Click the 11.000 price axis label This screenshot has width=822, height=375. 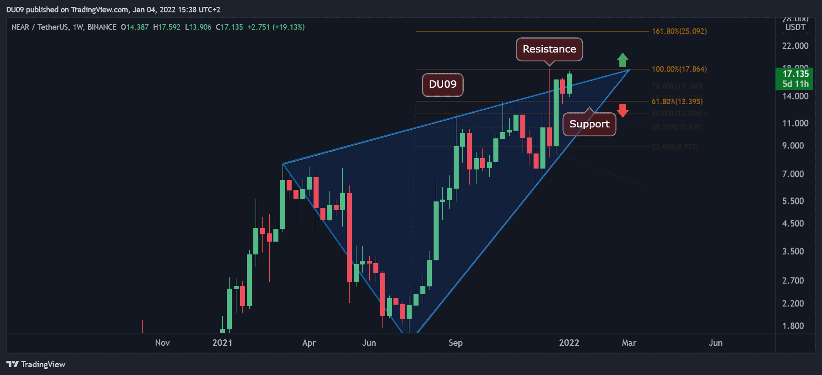tap(796, 123)
